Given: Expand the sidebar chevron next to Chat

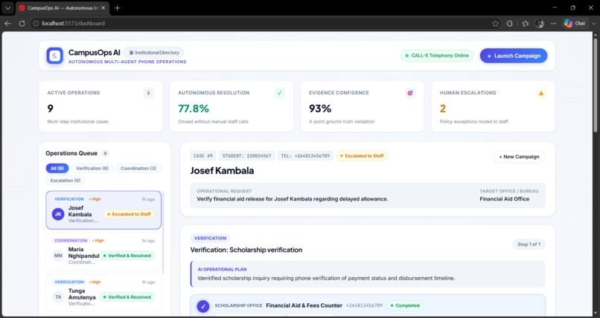Looking at the screenshot, I should pyautogui.click(x=594, y=23).
